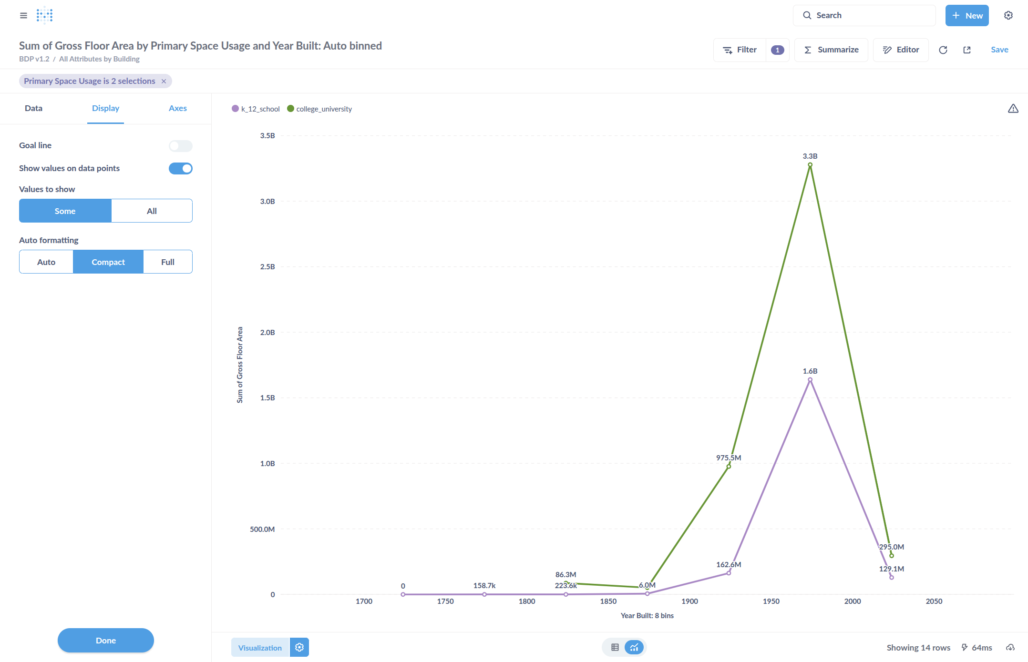The image size is (1028, 662).
Task: Choose Full auto formatting option
Action: tap(167, 262)
